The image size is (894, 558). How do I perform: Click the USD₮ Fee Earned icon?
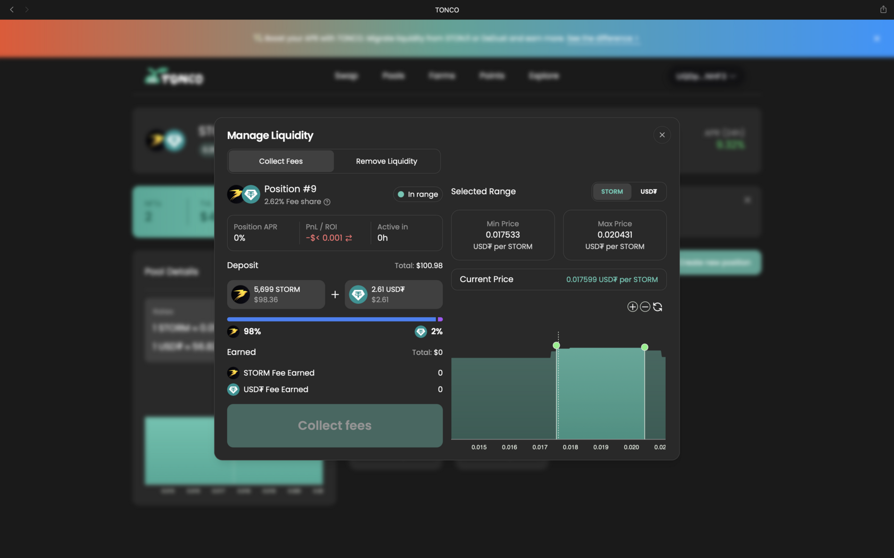pyautogui.click(x=233, y=390)
